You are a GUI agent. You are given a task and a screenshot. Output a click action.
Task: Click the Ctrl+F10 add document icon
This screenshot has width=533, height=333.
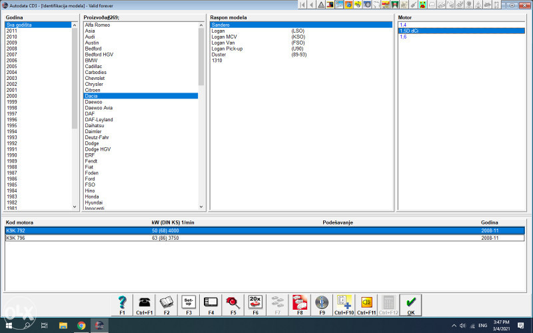click(344, 305)
